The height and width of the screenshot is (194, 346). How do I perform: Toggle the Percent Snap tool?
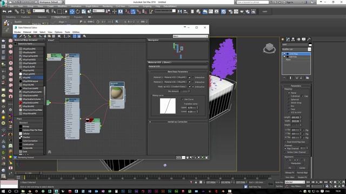point(139,11)
